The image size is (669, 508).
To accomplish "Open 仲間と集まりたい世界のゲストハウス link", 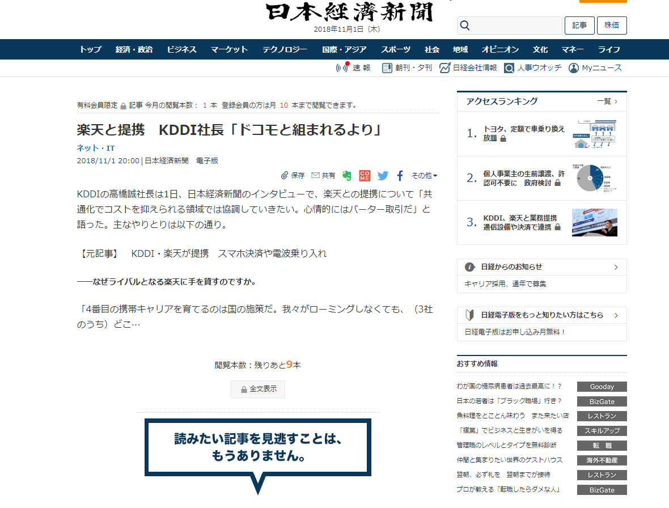I will coord(510,460).
